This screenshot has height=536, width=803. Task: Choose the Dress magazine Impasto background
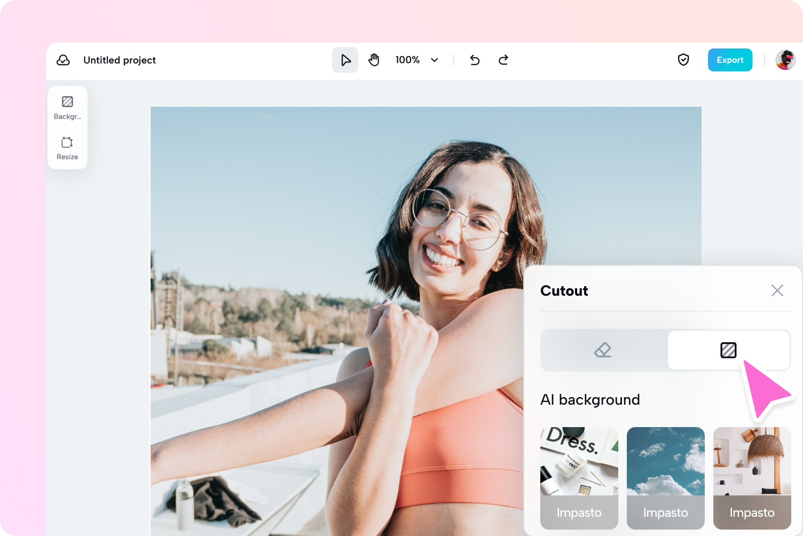579,478
